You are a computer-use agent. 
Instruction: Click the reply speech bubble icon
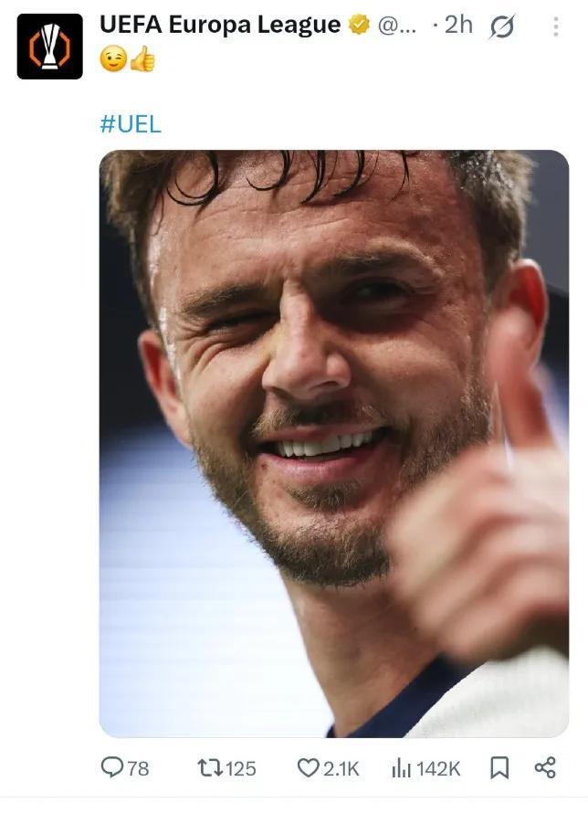pyautogui.click(x=110, y=767)
